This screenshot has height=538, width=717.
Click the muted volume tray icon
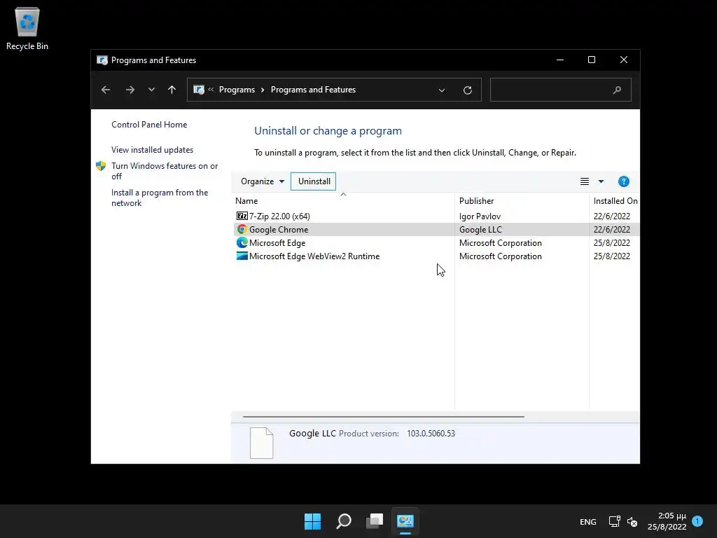tap(632, 521)
